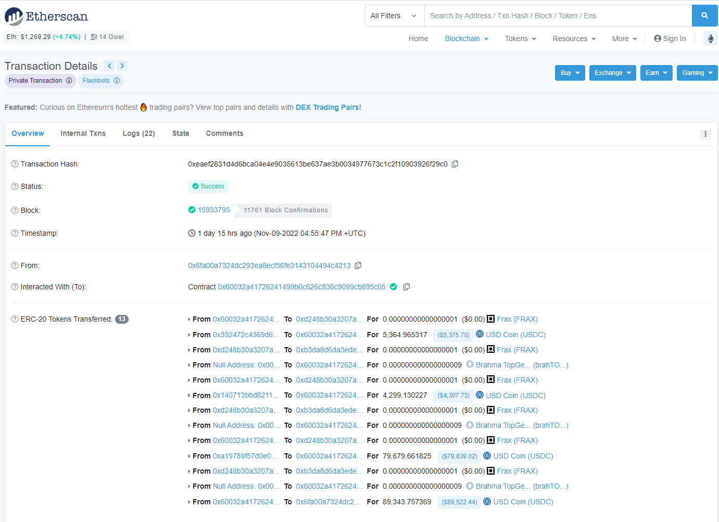Expand the Tokens menu
The height and width of the screenshot is (522, 719).
point(521,39)
